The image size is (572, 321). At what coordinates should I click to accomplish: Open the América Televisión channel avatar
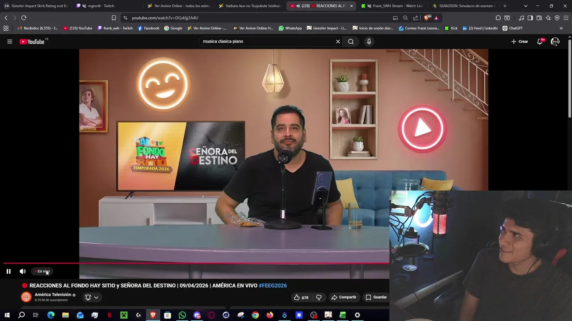click(26, 297)
